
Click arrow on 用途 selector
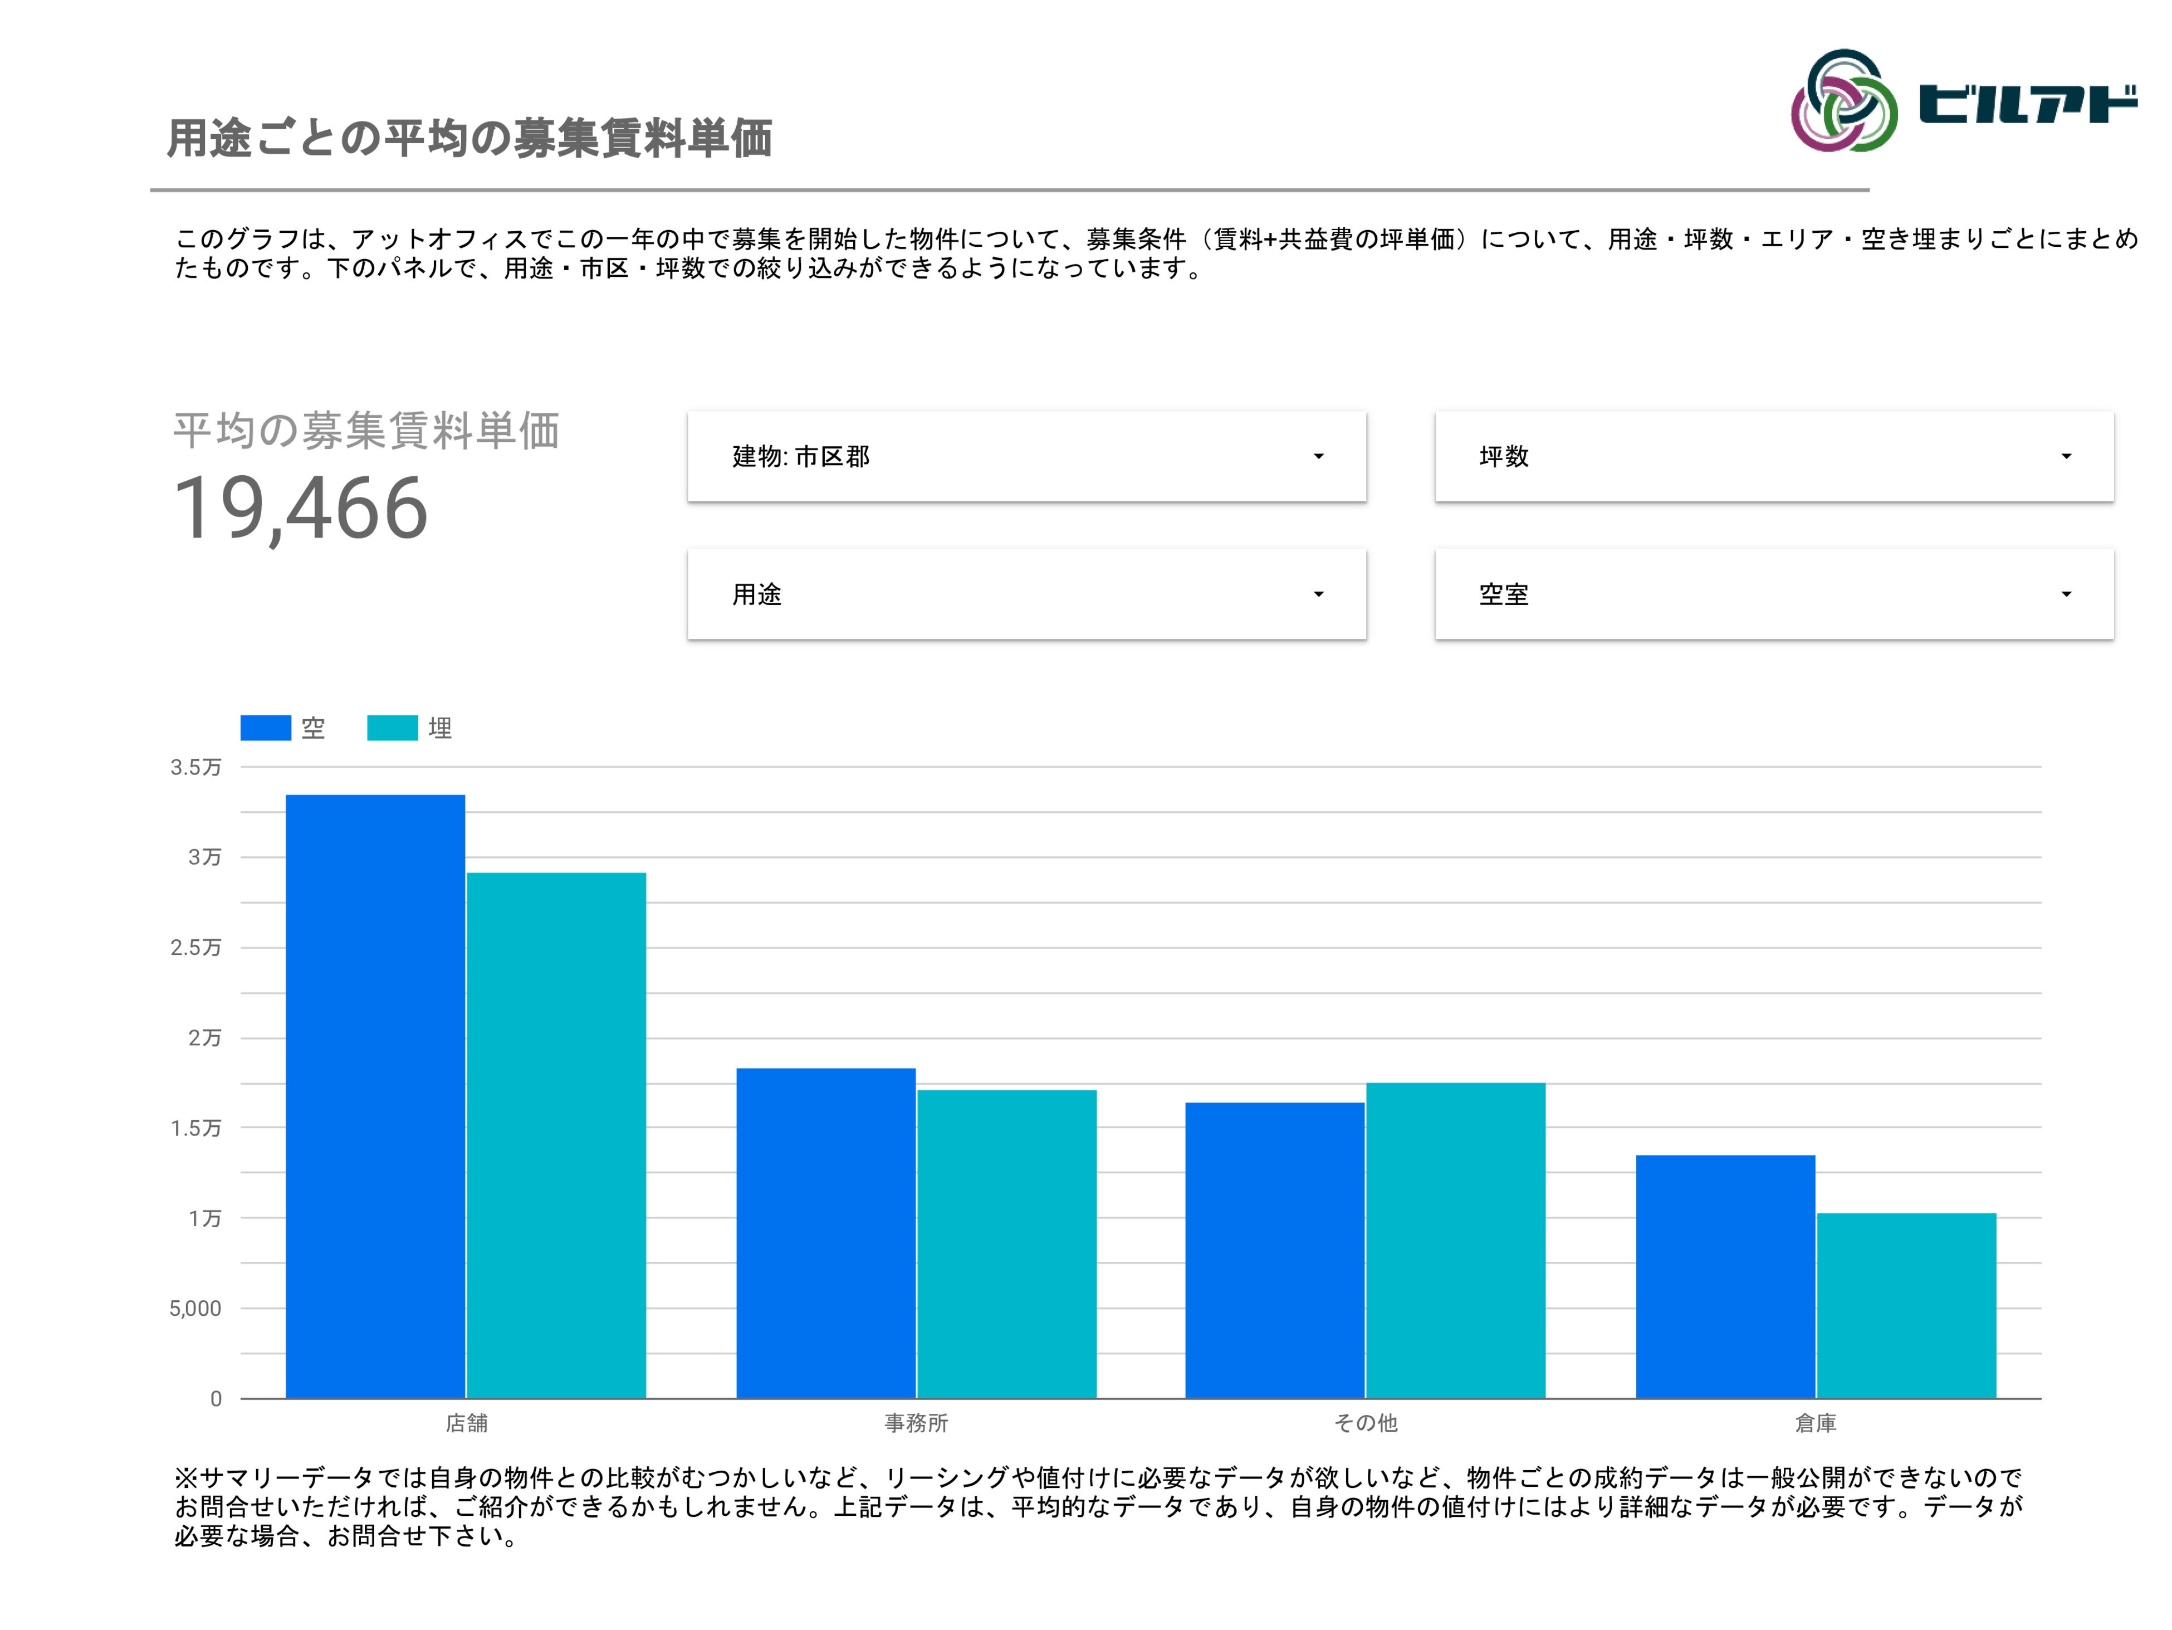(1318, 594)
